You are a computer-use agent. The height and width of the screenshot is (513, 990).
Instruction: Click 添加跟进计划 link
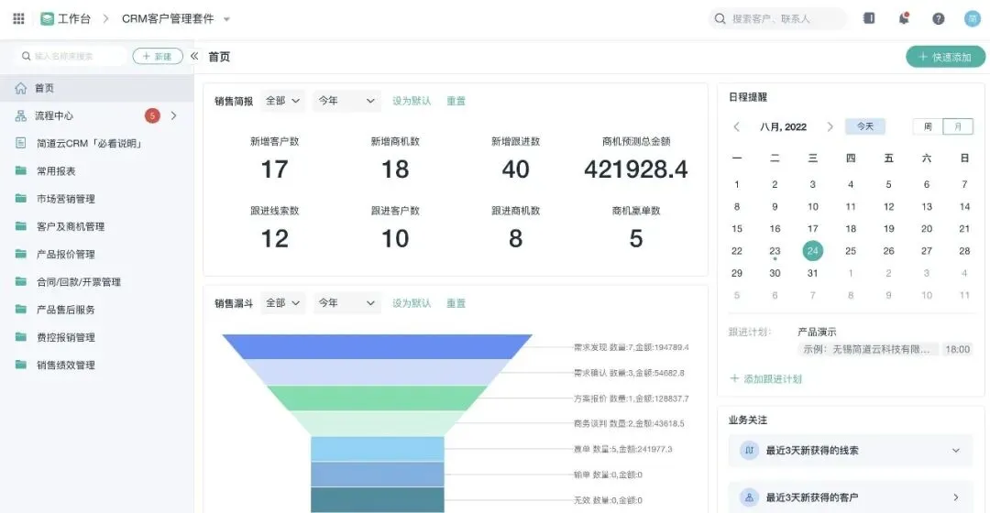point(765,379)
